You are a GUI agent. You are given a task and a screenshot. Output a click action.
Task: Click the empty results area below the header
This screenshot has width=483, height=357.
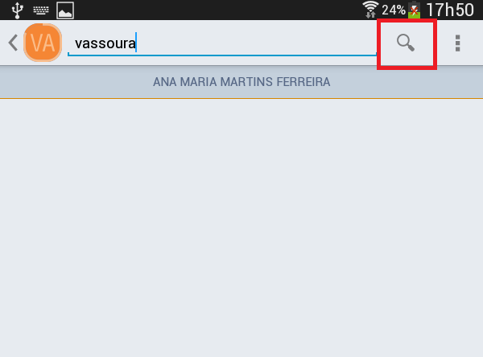[242, 228]
